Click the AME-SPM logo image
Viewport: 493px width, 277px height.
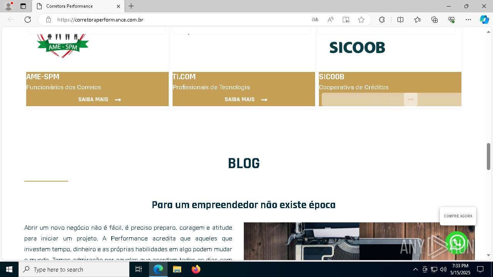coord(63,46)
